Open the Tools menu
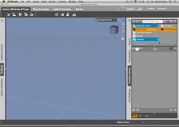Screen dimensions: 179x127 [x=44, y=1]
